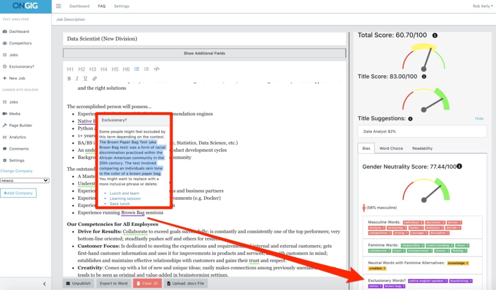496x290 pixels.
Task: Apply numbered list formatting
Action: pos(146,69)
